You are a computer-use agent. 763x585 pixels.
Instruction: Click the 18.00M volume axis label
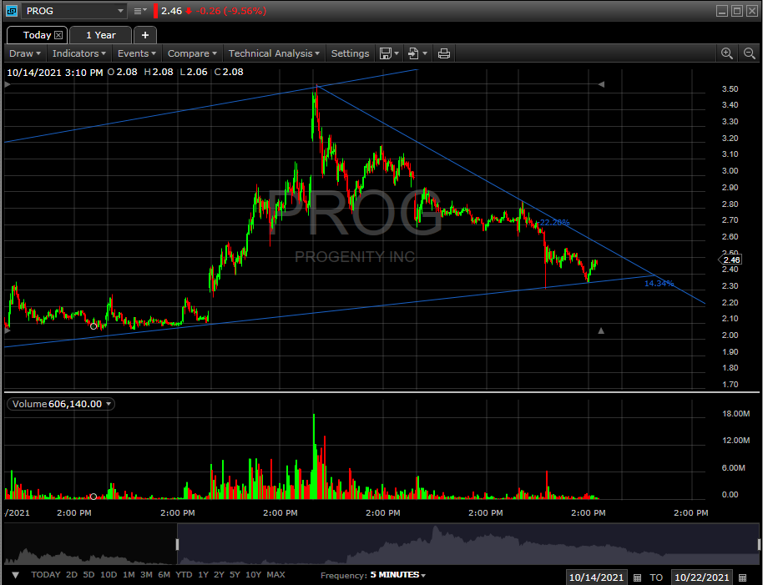pyautogui.click(x=735, y=414)
